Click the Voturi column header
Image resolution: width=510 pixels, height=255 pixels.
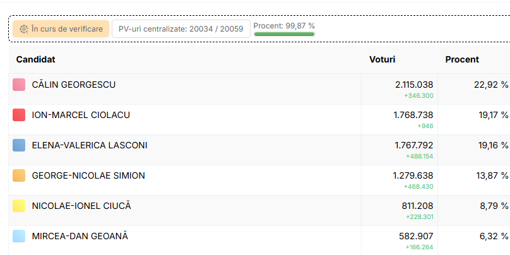coord(382,59)
